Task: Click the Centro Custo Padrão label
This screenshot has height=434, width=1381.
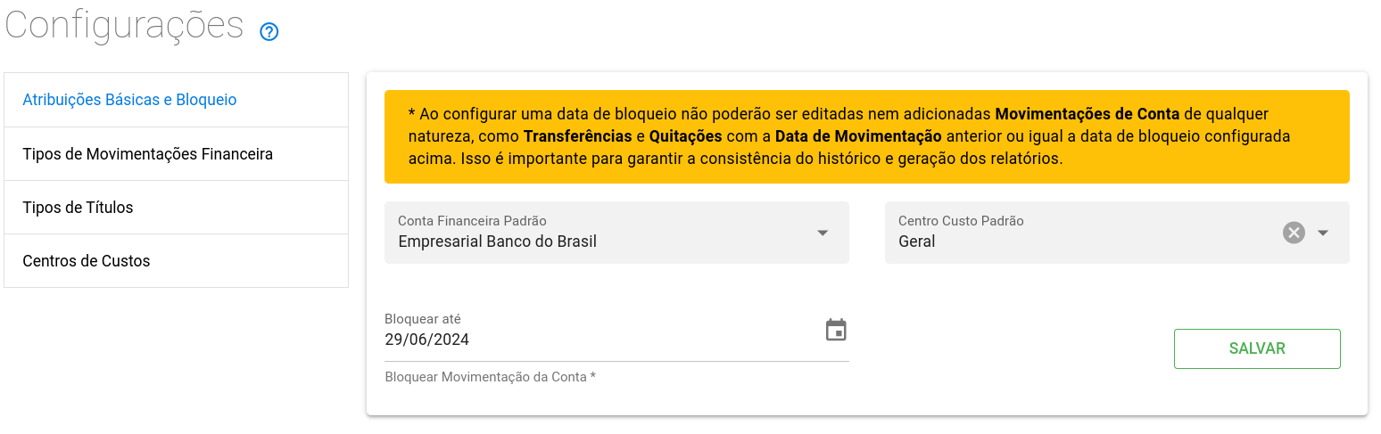Action: [961, 221]
